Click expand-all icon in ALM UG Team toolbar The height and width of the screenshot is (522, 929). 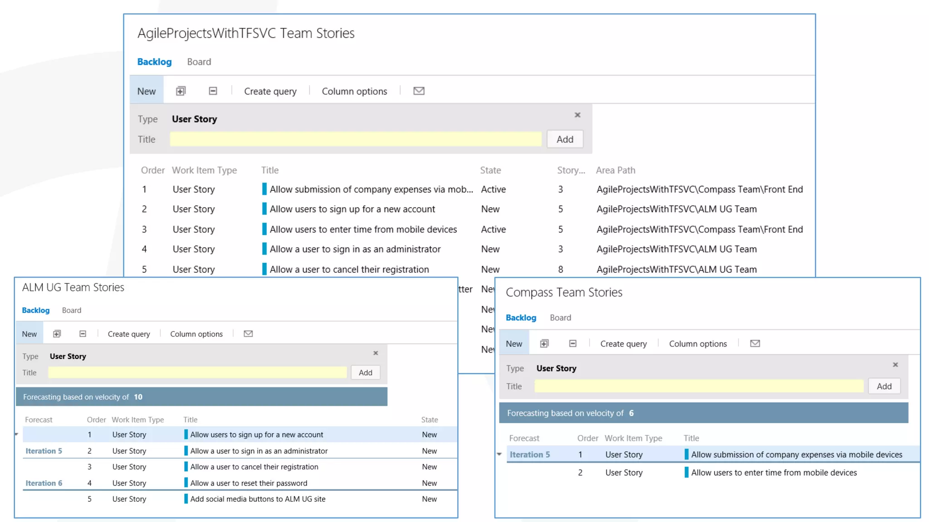coord(57,334)
